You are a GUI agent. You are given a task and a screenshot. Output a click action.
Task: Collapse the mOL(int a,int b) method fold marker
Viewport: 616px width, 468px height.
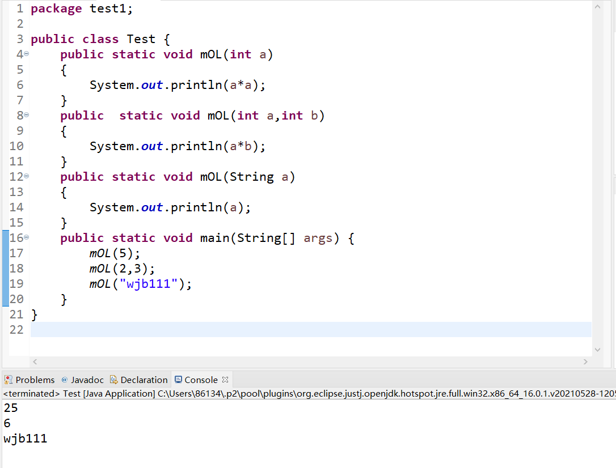pos(26,115)
